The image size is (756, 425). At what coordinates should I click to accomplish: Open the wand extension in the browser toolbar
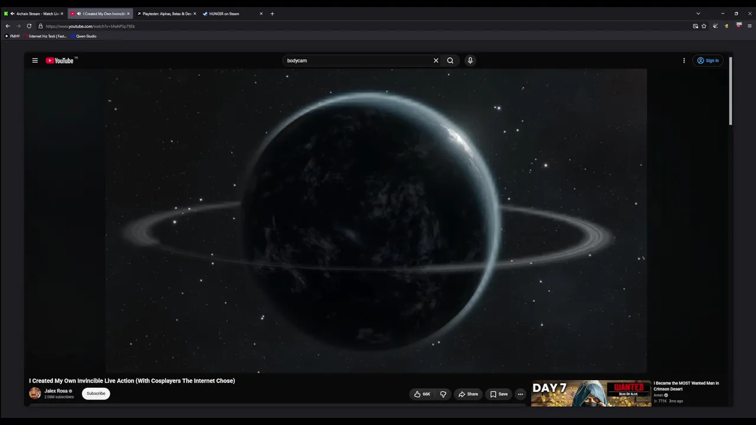coord(715,26)
